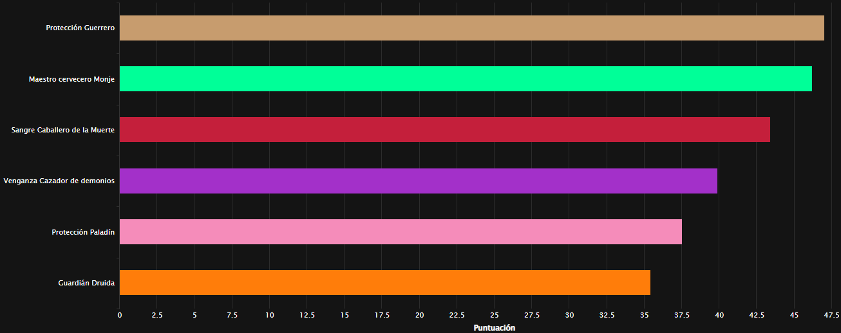Click the 12.5 x-axis tick label
This screenshot has width=841, height=333.
307,315
